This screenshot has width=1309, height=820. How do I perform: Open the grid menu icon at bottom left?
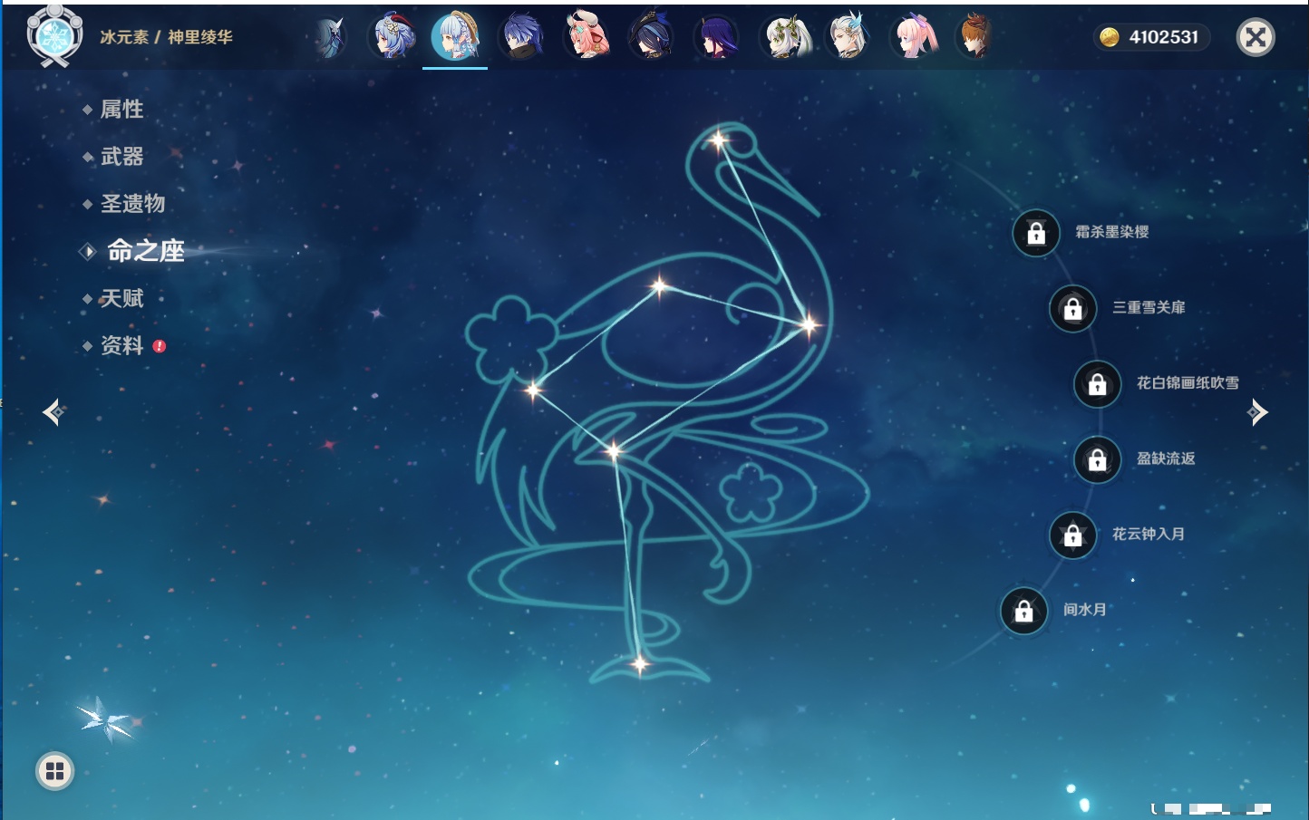[54, 771]
